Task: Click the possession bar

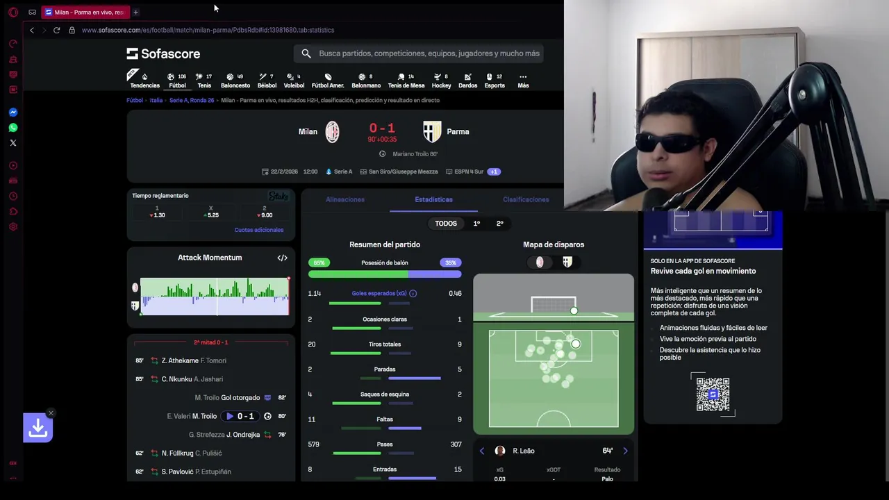Action: click(385, 274)
